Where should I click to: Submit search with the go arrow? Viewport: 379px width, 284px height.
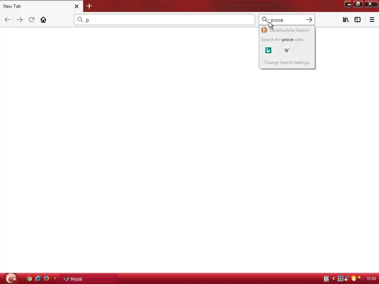coord(309,20)
